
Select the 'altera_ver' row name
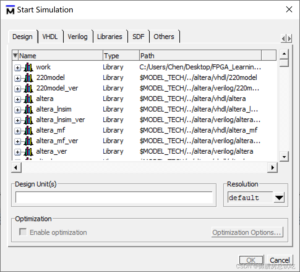pyautogui.click(x=51, y=151)
